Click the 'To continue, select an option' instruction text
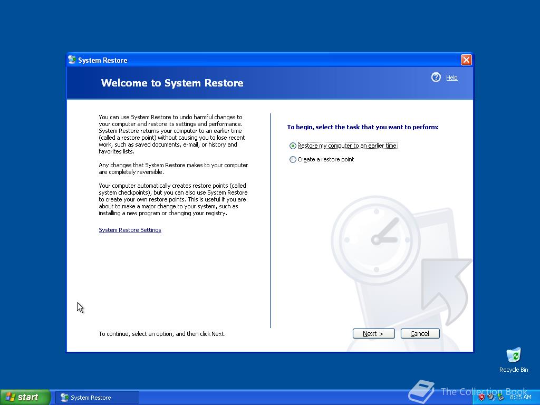The height and width of the screenshot is (405, 540). tap(162, 334)
